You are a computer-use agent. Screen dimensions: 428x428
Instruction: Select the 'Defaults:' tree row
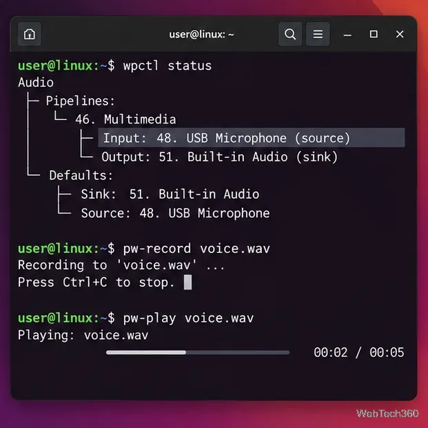(x=81, y=175)
